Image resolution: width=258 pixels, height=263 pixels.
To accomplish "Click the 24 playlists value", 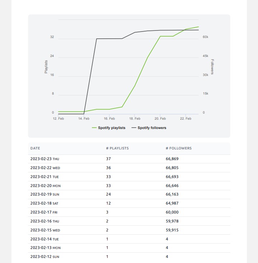I will (x=108, y=195).
